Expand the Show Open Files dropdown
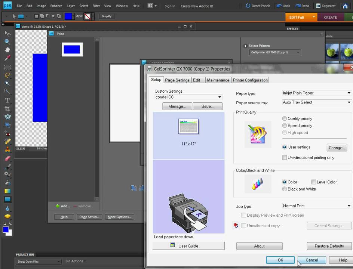Image resolution: width=353 pixels, height=269 pixels. point(39,262)
